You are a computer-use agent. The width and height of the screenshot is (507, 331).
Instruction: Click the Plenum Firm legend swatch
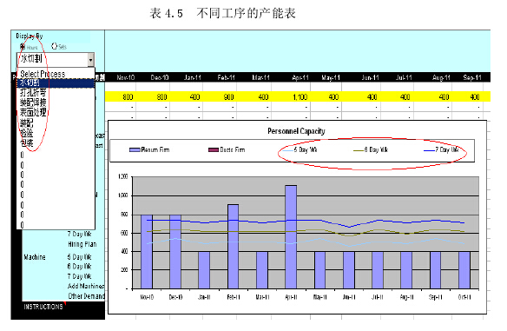(135, 149)
